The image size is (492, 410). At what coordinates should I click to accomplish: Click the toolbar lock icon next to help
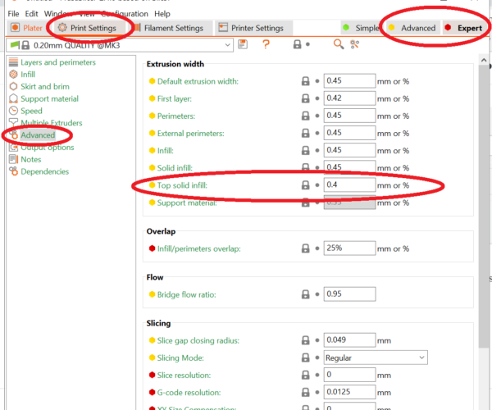tap(297, 44)
